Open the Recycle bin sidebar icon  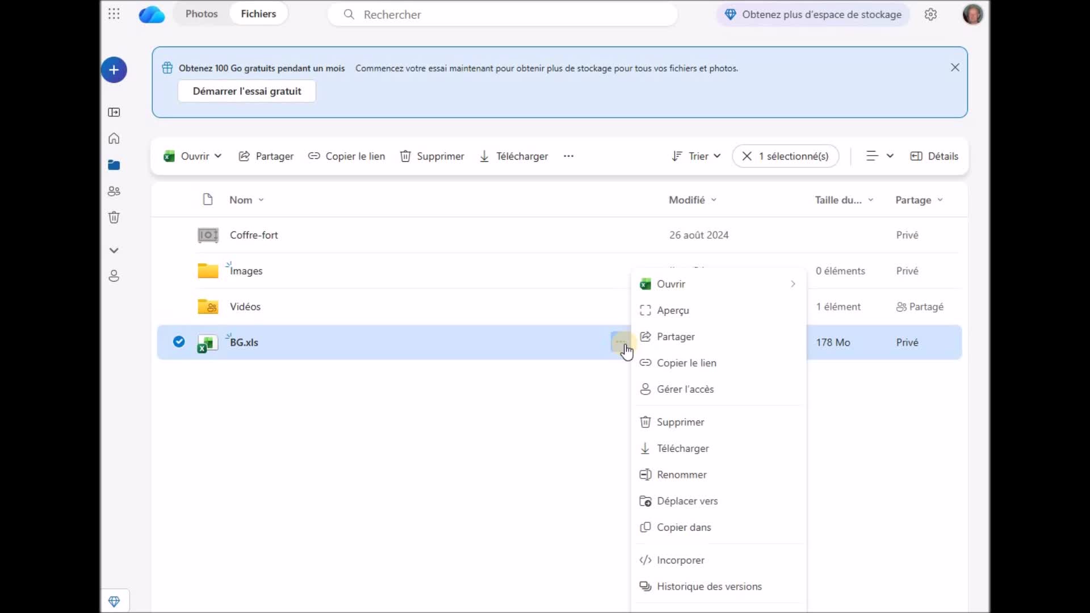114,217
